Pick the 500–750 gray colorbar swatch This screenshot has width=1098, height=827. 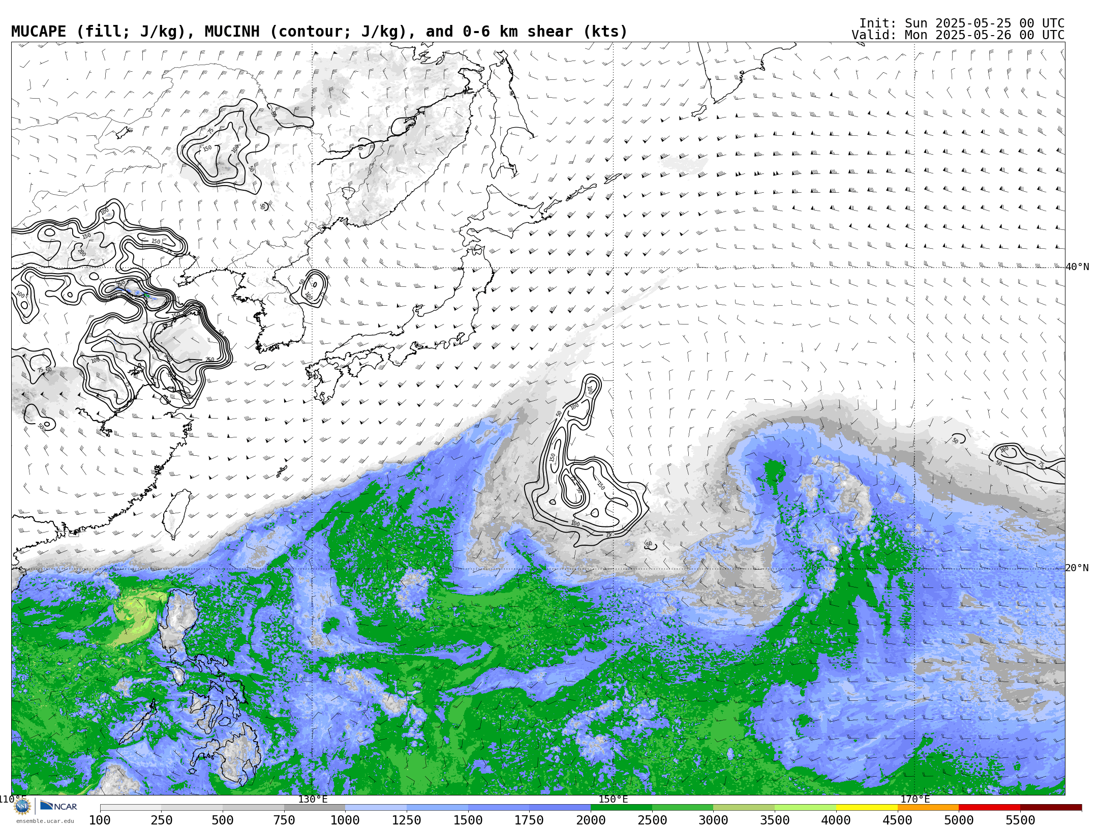coord(254,808)
